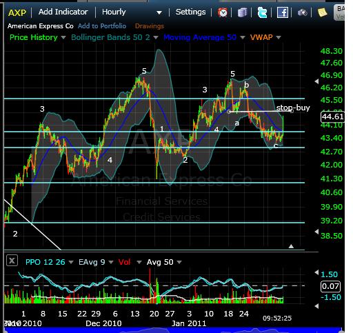Click the Avg 50 label

(160, 262)
